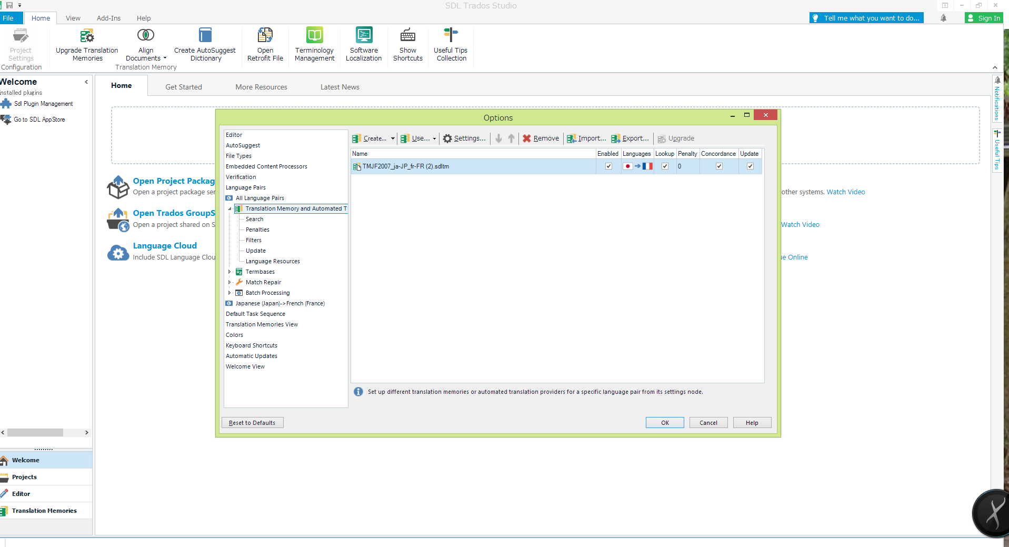This screenshot has width=1009, height=547.
Task: Click Help button in Options dialog
Action: [x=752, y=423]
